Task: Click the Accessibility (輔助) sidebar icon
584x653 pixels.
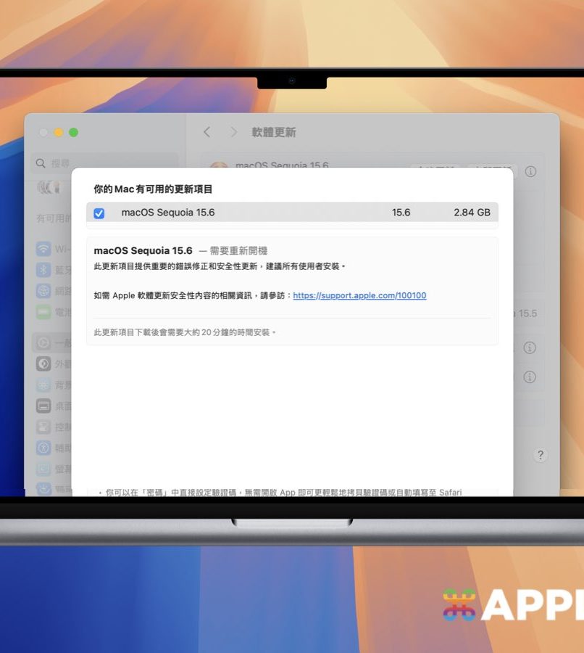Action: 43,448
